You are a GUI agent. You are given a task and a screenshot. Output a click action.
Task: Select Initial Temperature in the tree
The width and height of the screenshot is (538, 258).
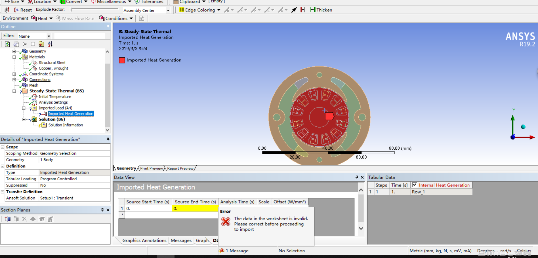pos(55,97)
